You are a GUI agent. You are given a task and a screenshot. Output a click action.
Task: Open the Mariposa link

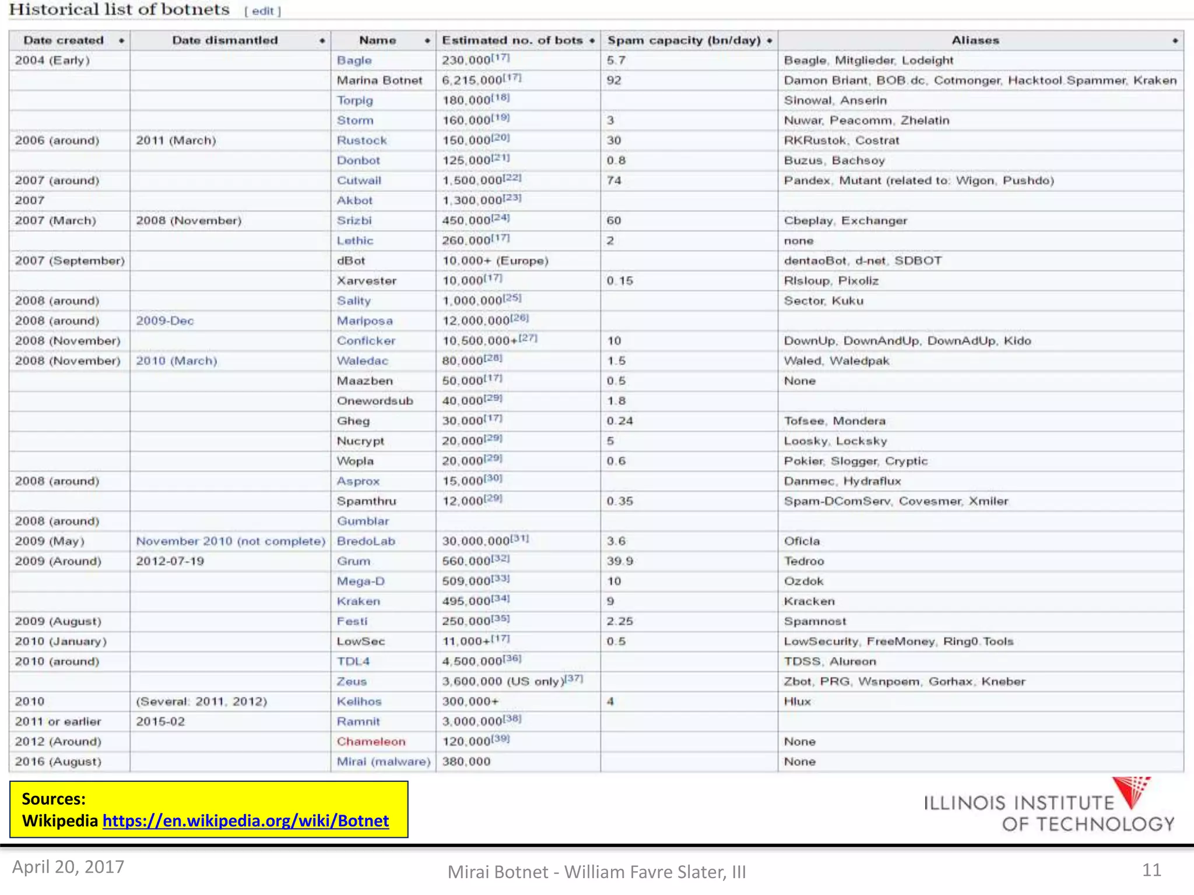pyautogui.click(x=364, y=321)
